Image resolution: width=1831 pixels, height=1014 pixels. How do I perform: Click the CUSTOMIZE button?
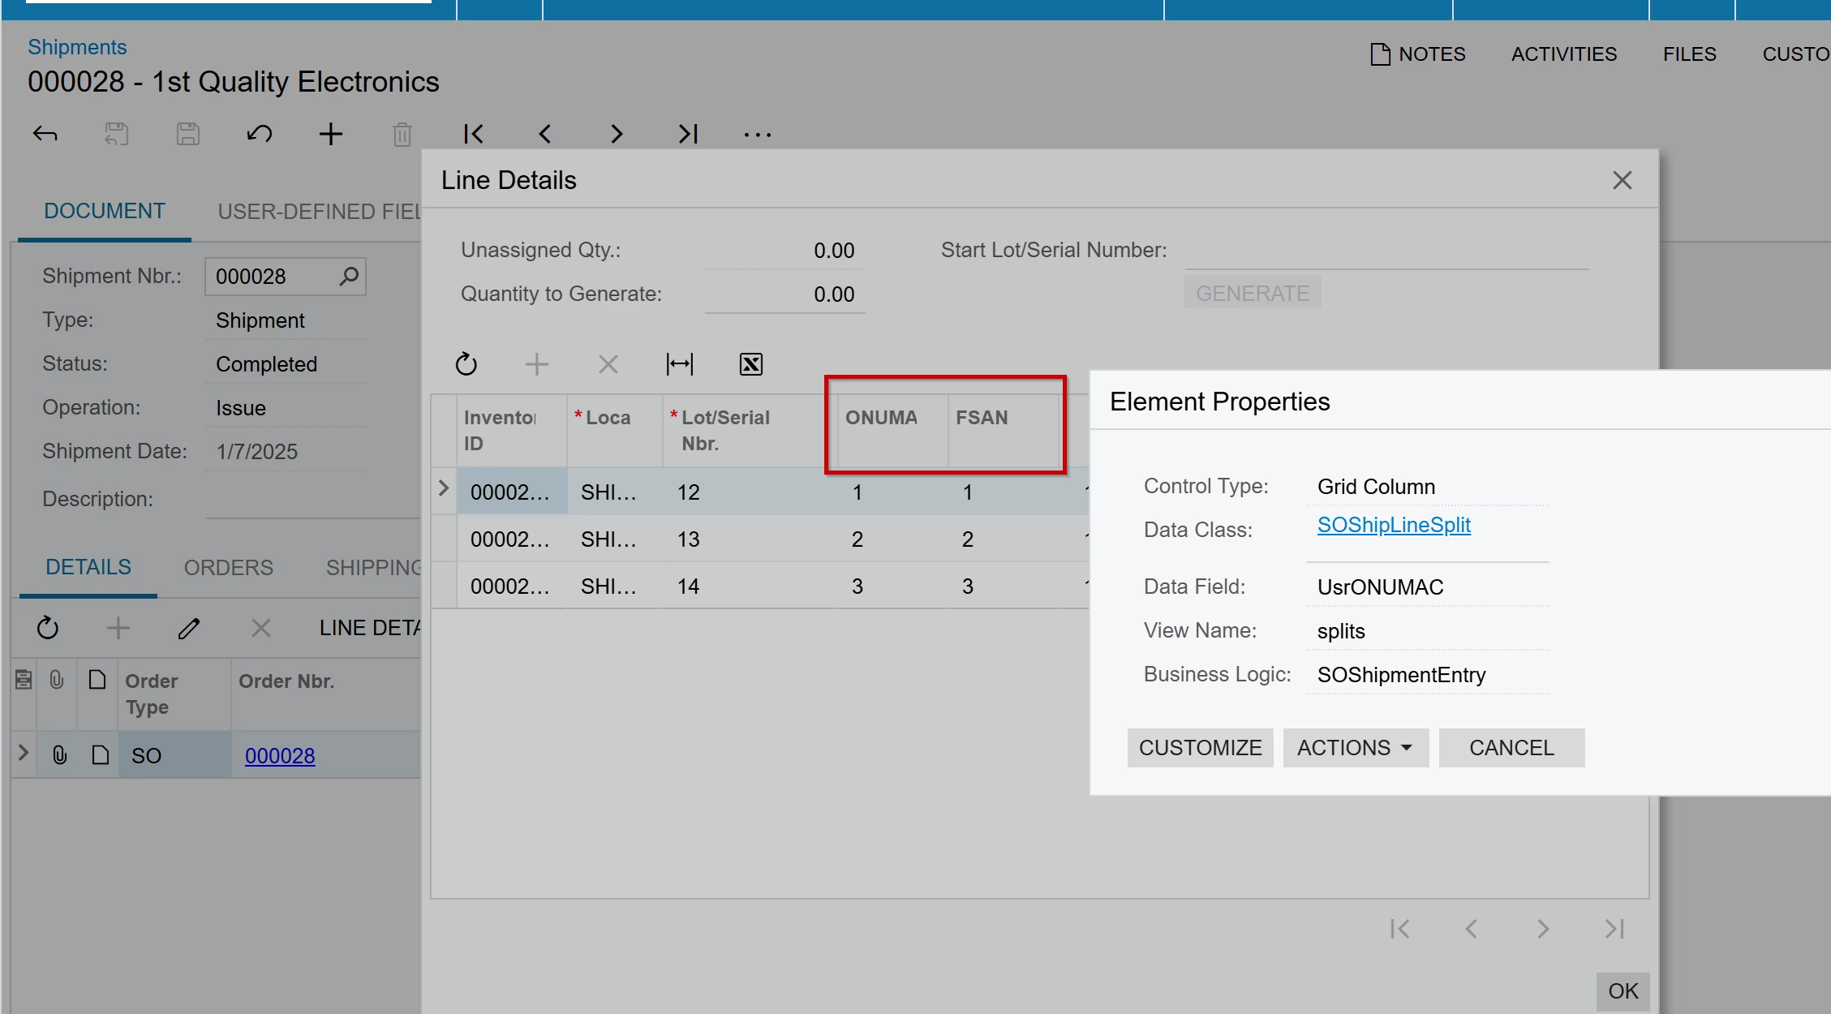[x=1200, y=748]
